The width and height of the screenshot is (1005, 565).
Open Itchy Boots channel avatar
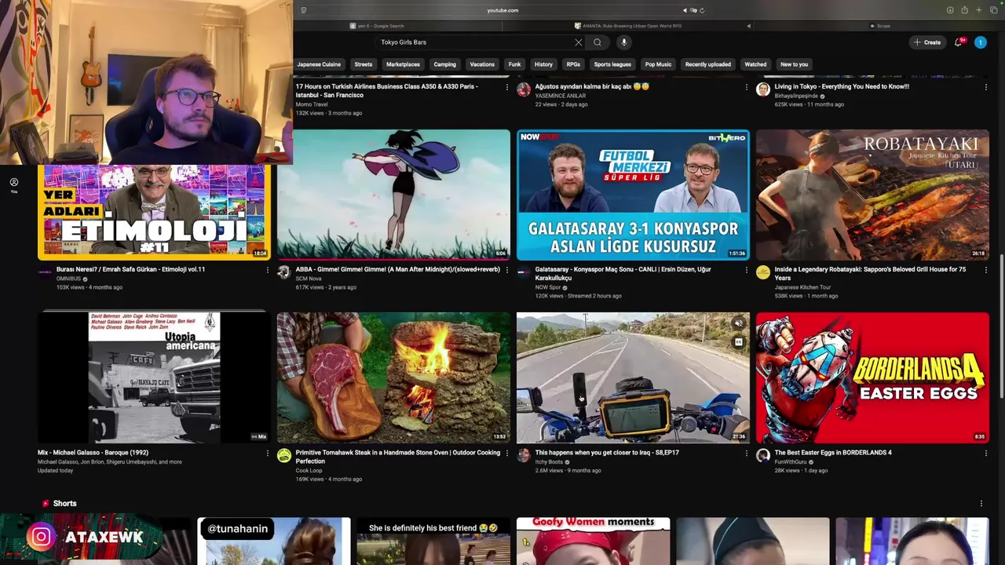(524, 455)
